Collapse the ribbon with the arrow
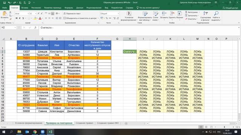The height and width of the screenshot is (135, 241). [x=239, y=23]
